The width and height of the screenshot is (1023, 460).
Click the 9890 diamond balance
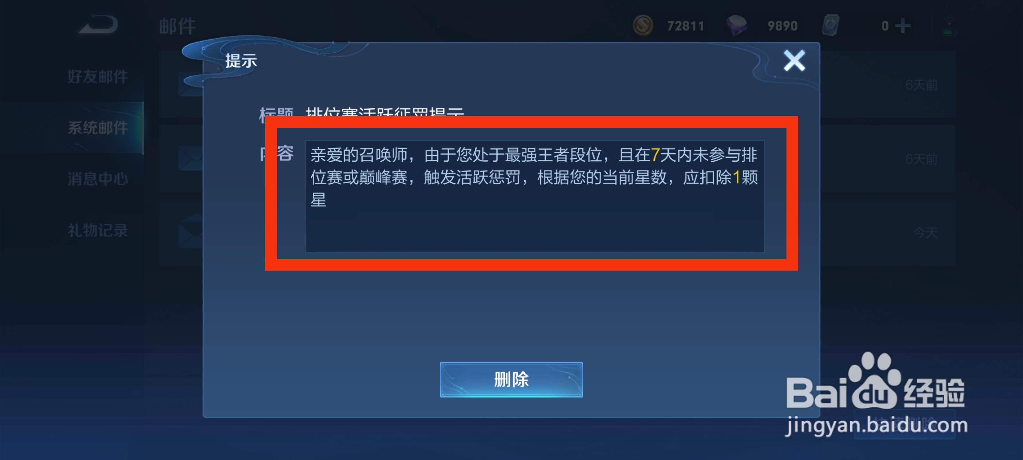tap(782, 26)
